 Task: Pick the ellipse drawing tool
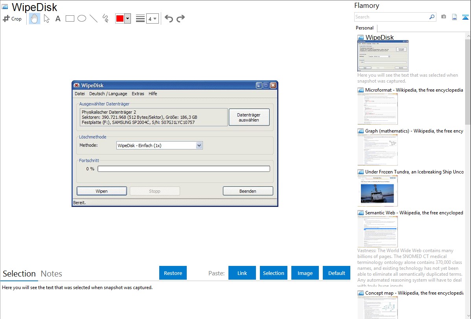tap(82, 18)
